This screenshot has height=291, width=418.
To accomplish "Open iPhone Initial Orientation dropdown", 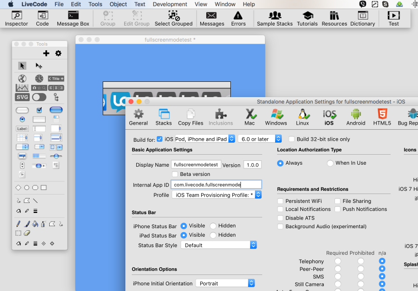I will [x=225, y=283].
